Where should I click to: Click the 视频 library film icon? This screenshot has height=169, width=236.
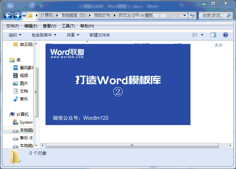point(16,75)
